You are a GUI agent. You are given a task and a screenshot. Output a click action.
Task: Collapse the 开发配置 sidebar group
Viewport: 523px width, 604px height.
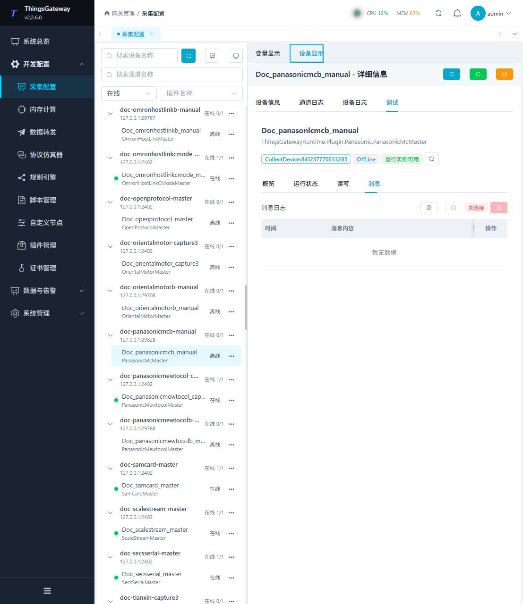(x=47, y=64)
